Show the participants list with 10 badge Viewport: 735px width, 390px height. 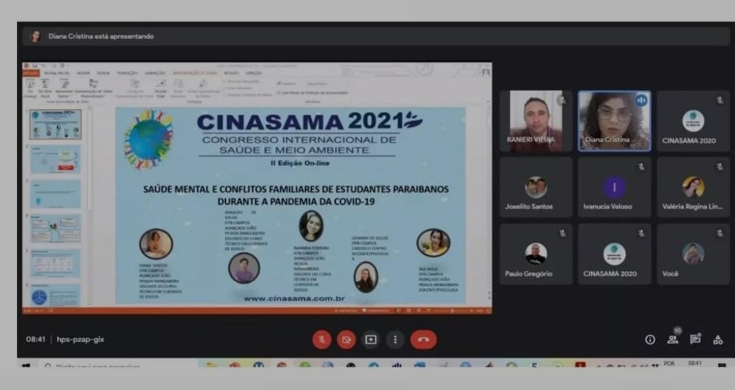pyautogui.click(x=672, y=339)
